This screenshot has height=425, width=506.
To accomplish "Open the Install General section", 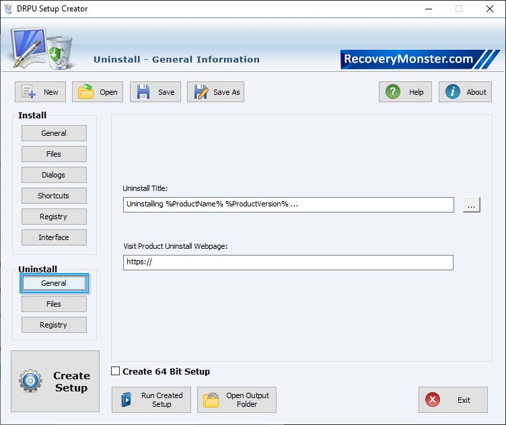I will (54, 133).
